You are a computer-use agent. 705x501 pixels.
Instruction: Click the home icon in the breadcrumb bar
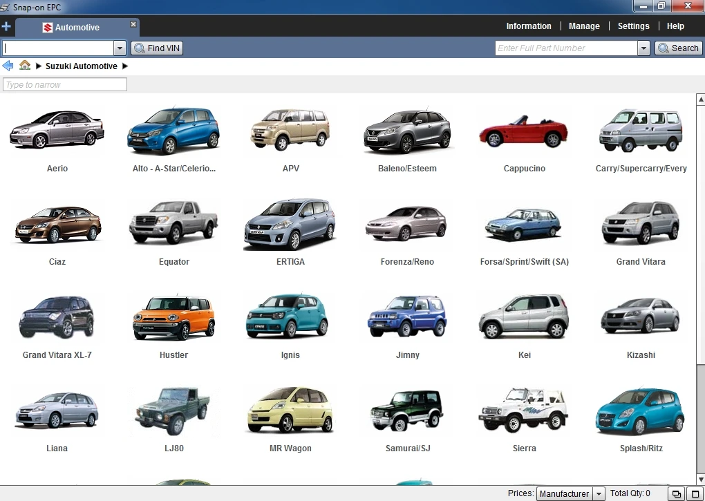[x=25, y=66]
